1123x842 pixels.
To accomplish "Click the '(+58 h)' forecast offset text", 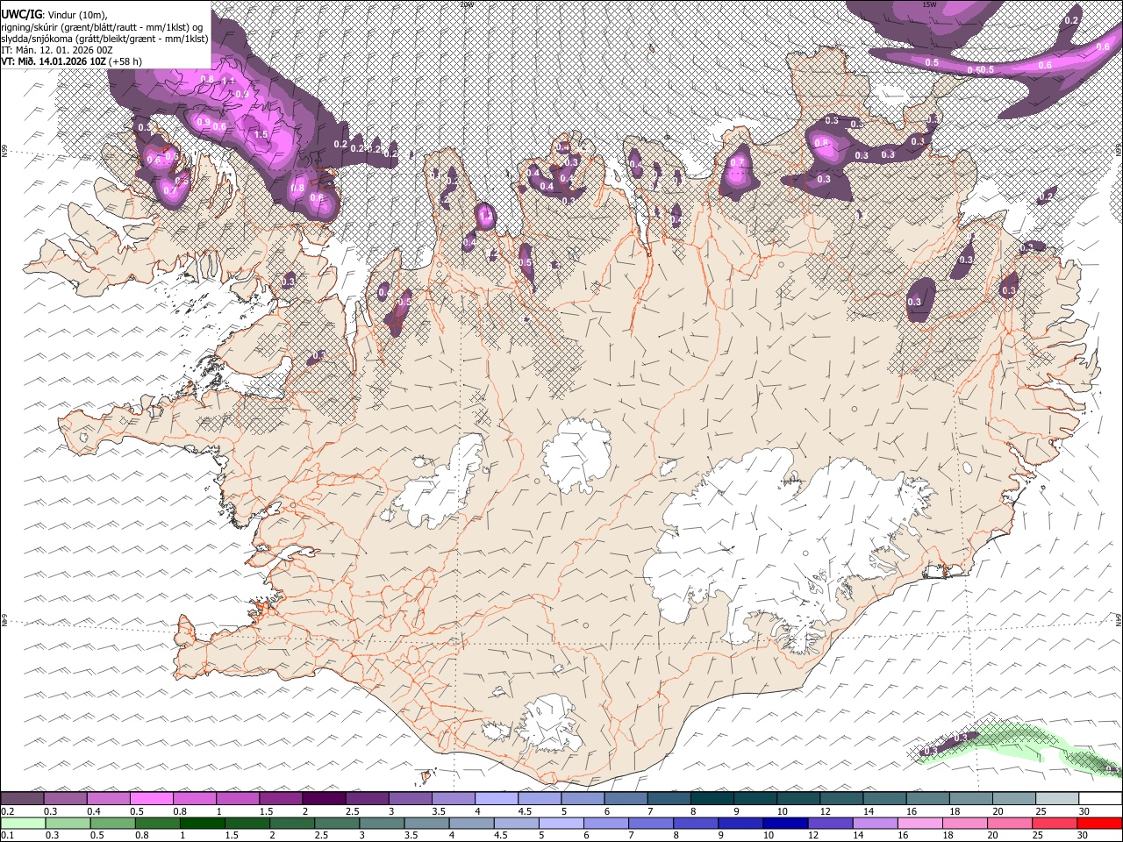I will [126, 61].
